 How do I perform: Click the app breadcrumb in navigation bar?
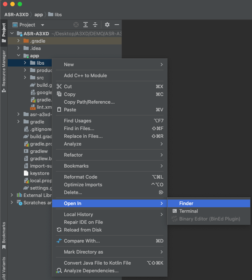point(39,15)
